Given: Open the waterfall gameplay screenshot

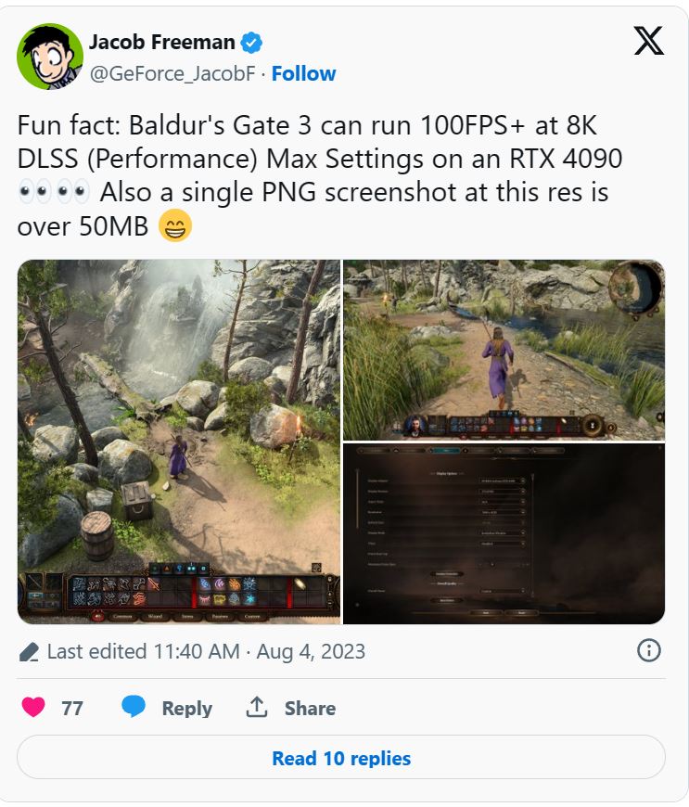Looking at the screenshot, I should click(x=179, y=442).
